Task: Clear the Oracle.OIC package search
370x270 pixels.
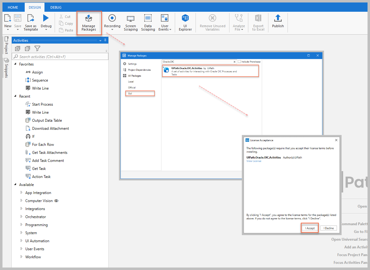Action: click(x=234, y=62)
